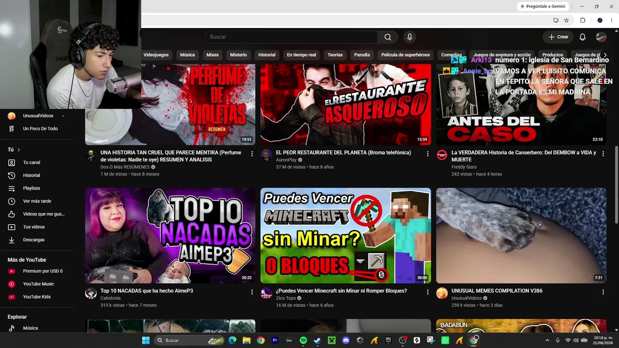Select the Película de superhéroes chip
Viewport: 619px width, 348px height.
click(x=406, y=55)
